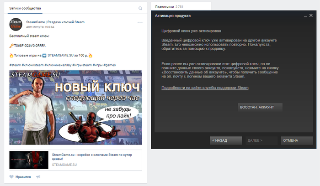Screen dimensions: 320x186
Task: Minimize the Активация продукта dialog
Action: [304, 16]
